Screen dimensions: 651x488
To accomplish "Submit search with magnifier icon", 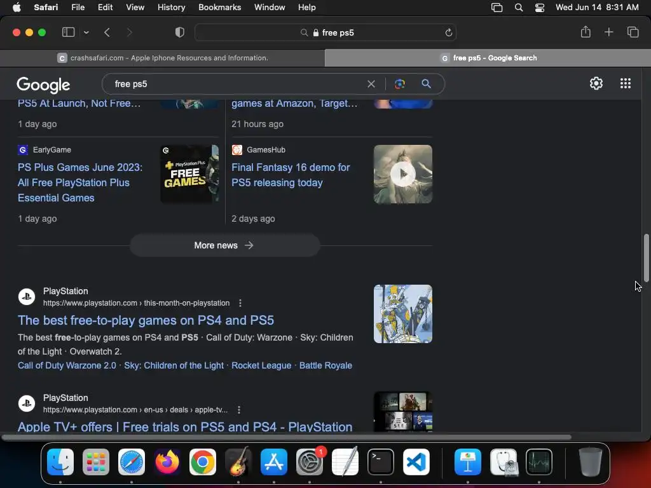I will coord(426,84).
